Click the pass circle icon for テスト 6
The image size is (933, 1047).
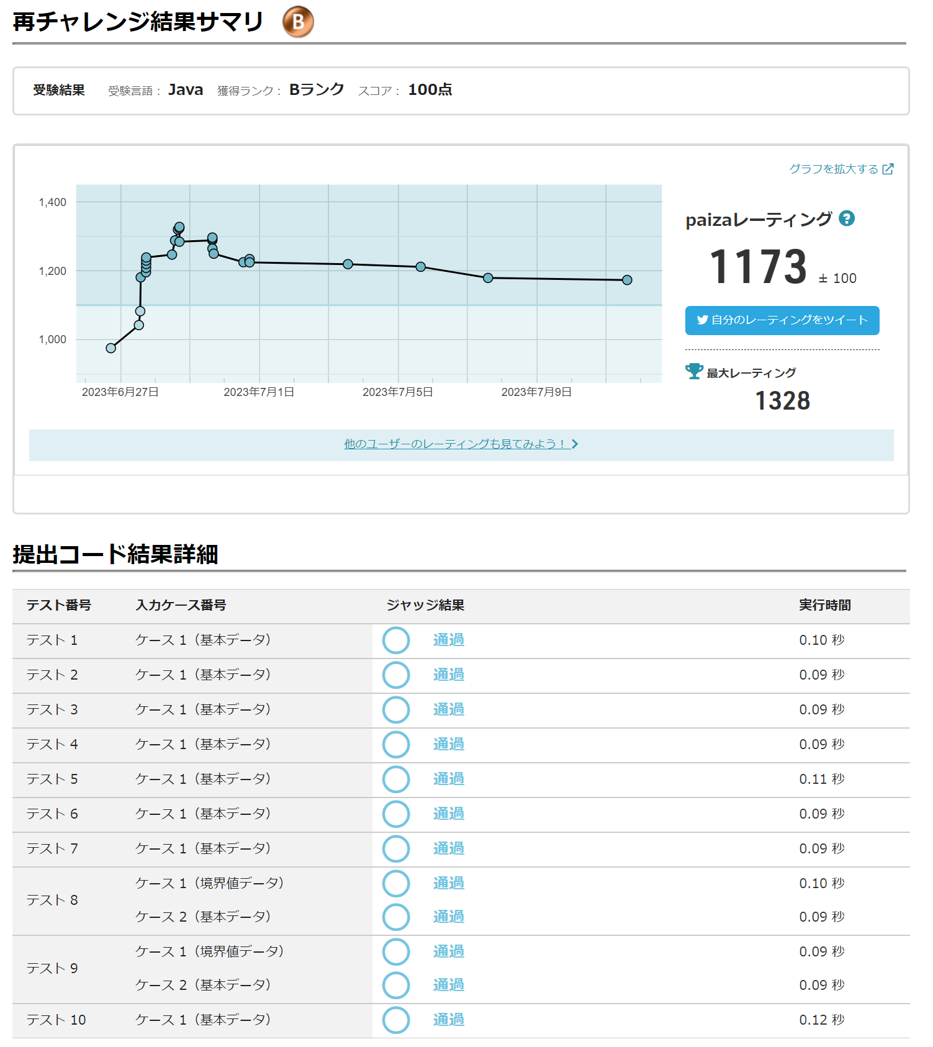396,814
